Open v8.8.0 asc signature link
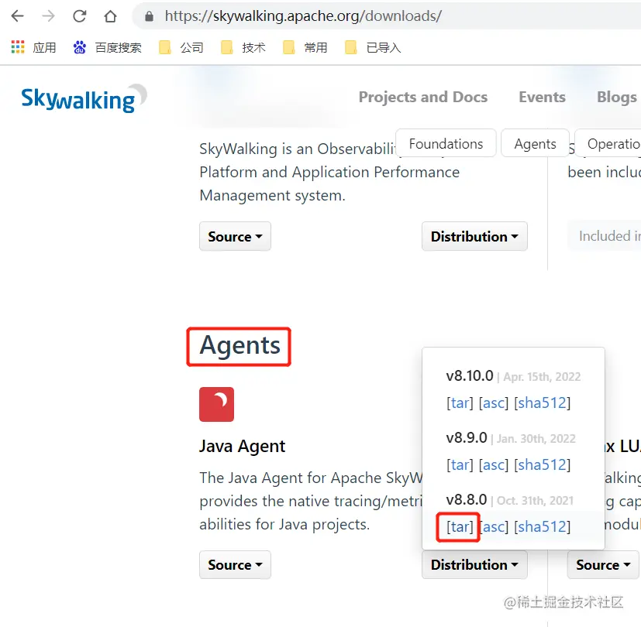This screenshot has width=641, height=627. point(495,526)
